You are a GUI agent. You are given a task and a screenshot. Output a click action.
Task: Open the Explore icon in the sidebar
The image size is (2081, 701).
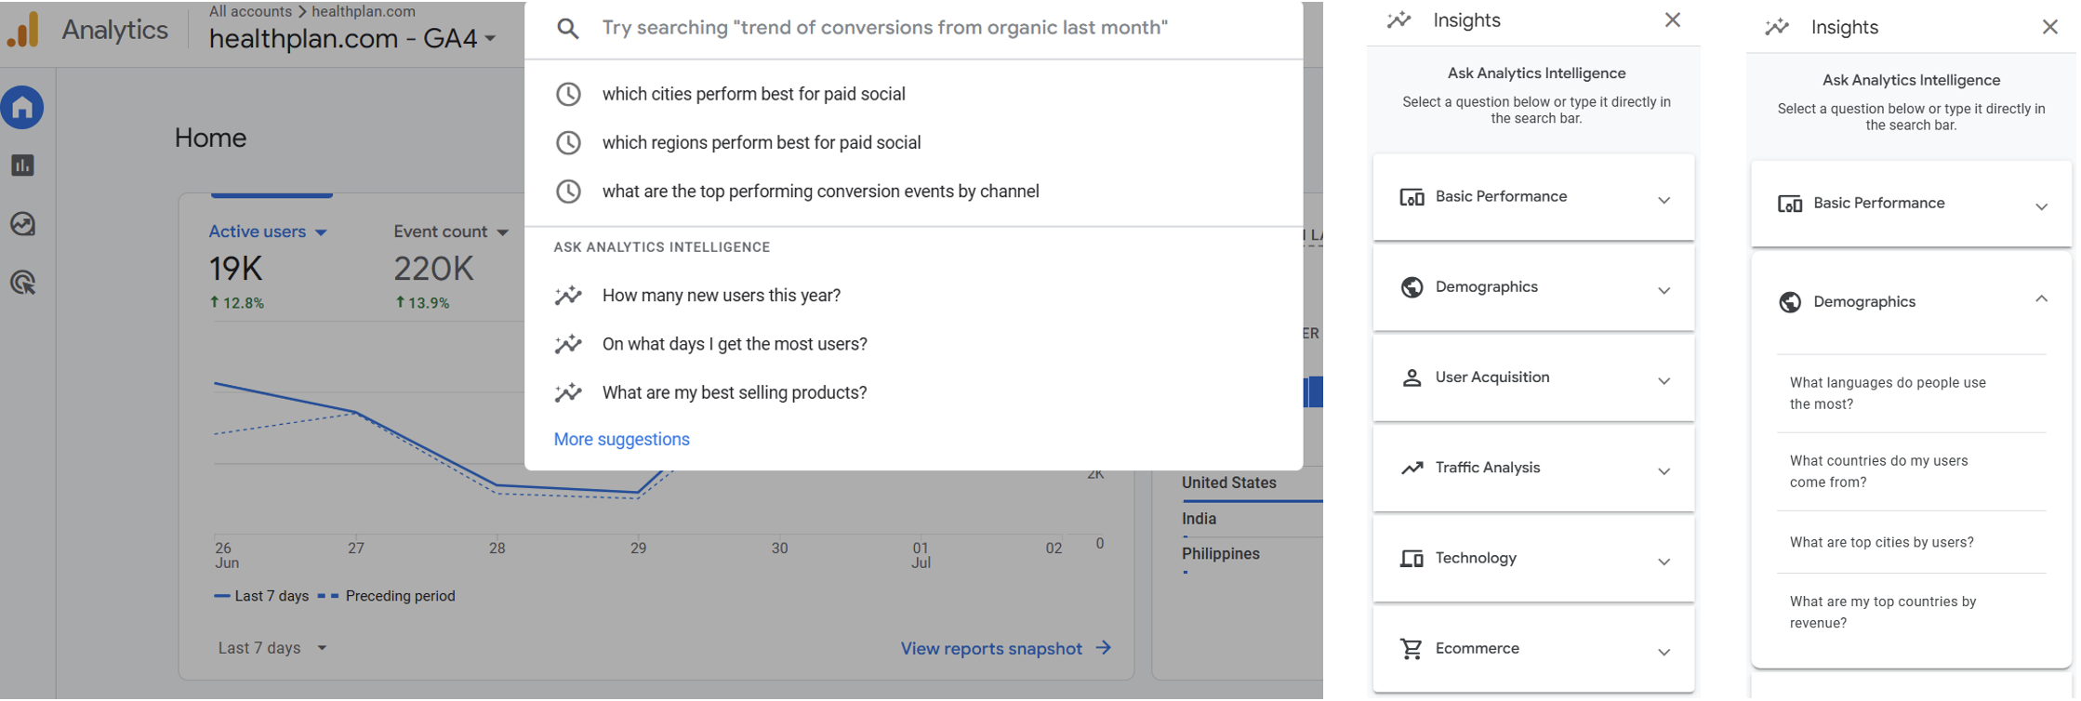(x=22, y=224)
